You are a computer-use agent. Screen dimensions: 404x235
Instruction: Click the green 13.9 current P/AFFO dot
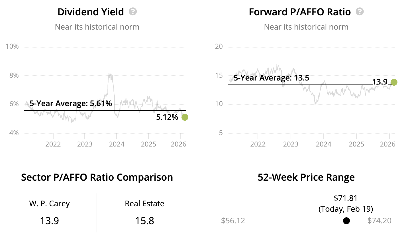point(394,82)
